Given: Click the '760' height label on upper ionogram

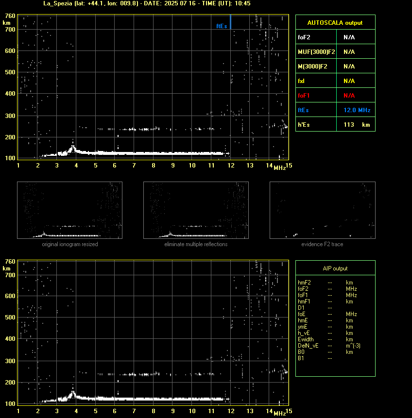Looking at the screenshot, I should click(x=10, y=16).
